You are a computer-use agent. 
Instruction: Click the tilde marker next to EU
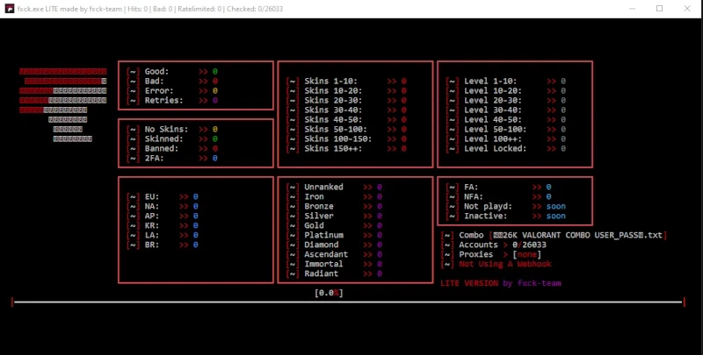133,196
